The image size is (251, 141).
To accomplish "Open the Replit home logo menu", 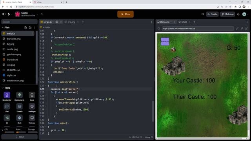I will point(9,14).
